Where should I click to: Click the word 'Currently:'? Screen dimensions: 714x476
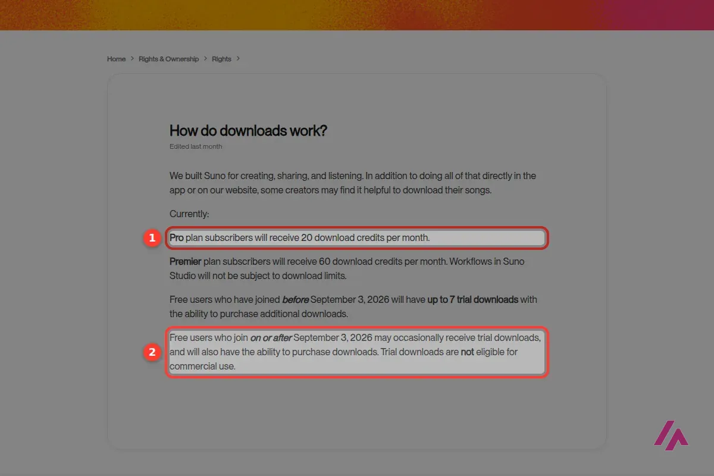[189, 214]
